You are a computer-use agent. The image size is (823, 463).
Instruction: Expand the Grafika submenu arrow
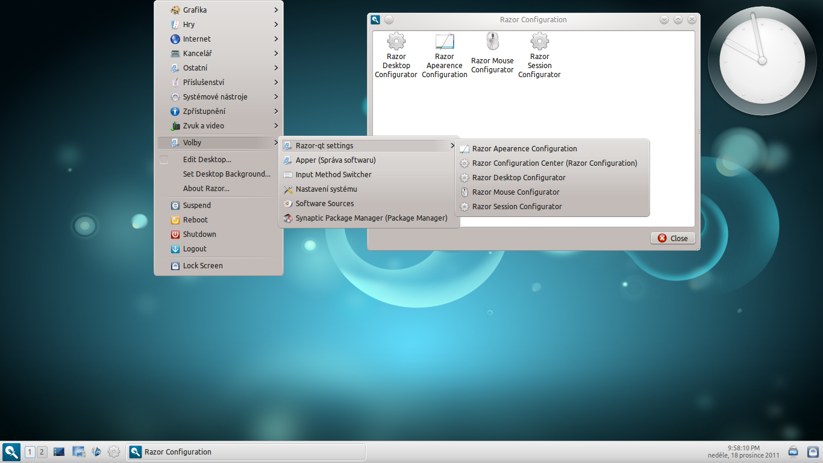click(x=276, y=10)
